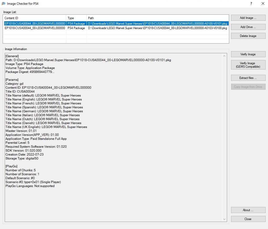Click the Required System Software Version line

click(x=36, y=147)
